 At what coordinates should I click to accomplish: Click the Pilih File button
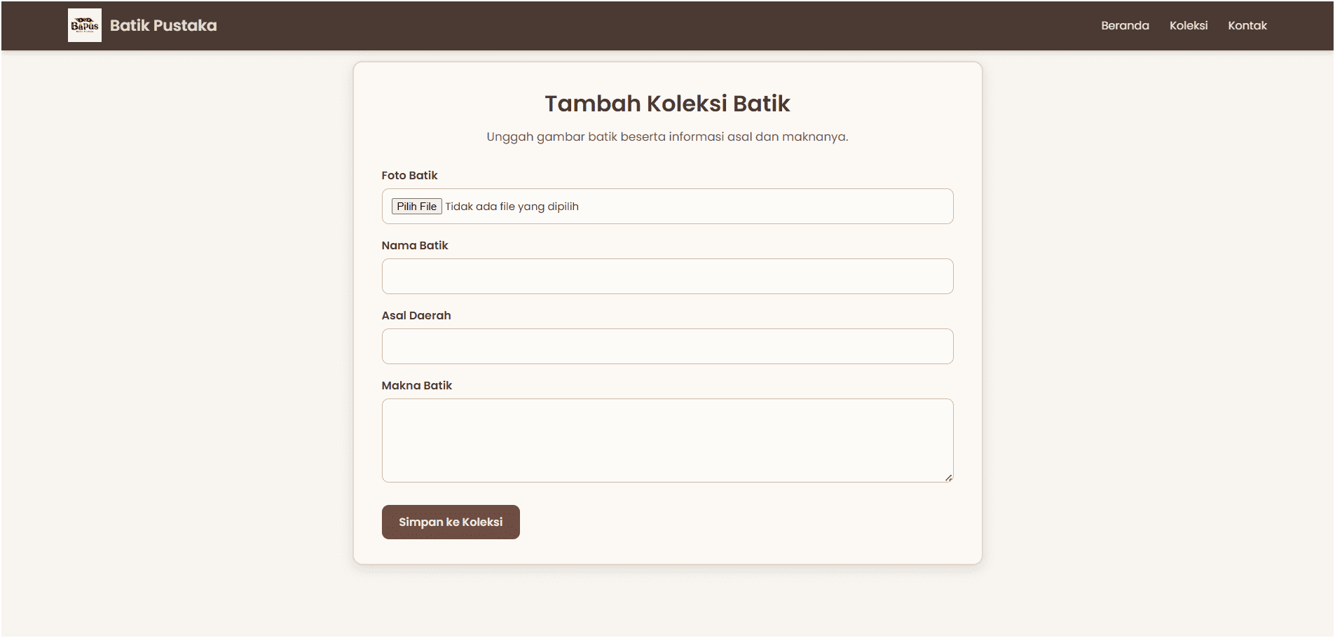click(416, 206)
